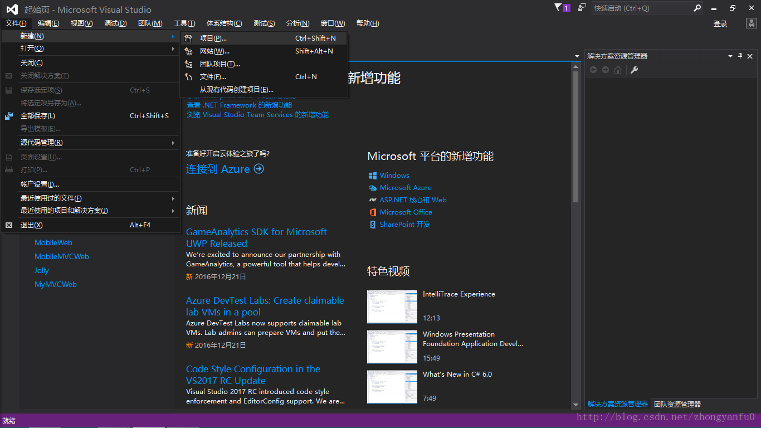The image size is (761, 428).
Task: Click the save-all disk icon beside 全部保存
Action: coord(9,116)
